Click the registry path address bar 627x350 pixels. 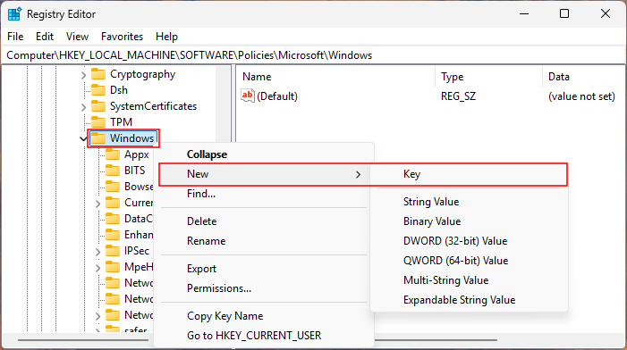313,55
